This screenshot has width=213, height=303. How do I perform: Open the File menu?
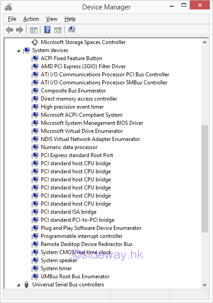point(12,19)
